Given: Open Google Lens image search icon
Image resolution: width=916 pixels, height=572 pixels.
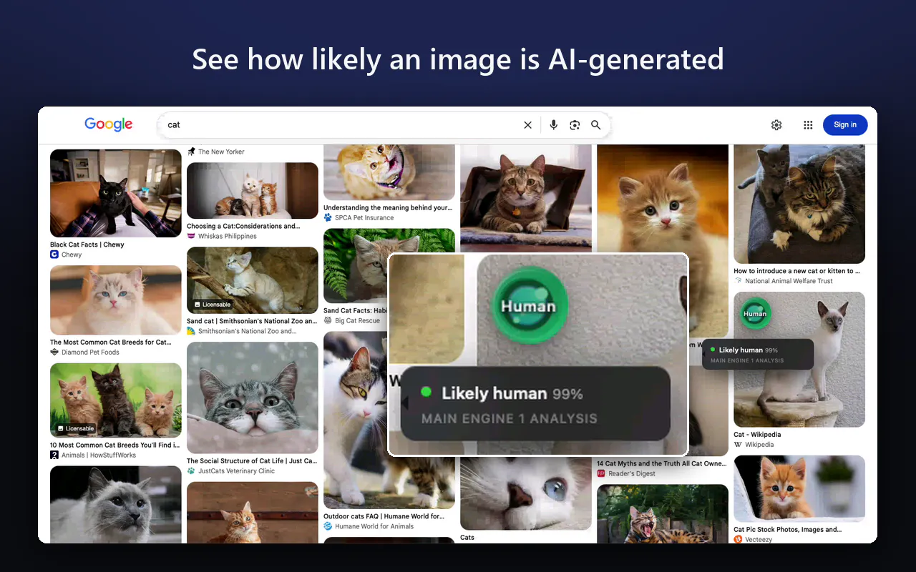Looking at the screenshot, I should tap(575, 125).
